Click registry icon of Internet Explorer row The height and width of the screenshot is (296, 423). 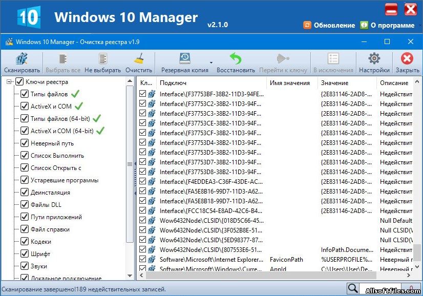click(152, 259)
